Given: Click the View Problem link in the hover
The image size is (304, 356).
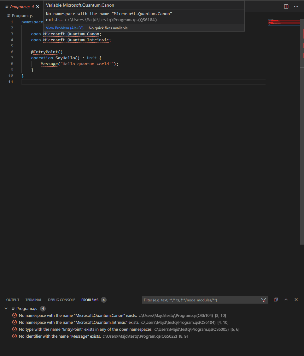Looking at the screenshot, I should point(64,28).
